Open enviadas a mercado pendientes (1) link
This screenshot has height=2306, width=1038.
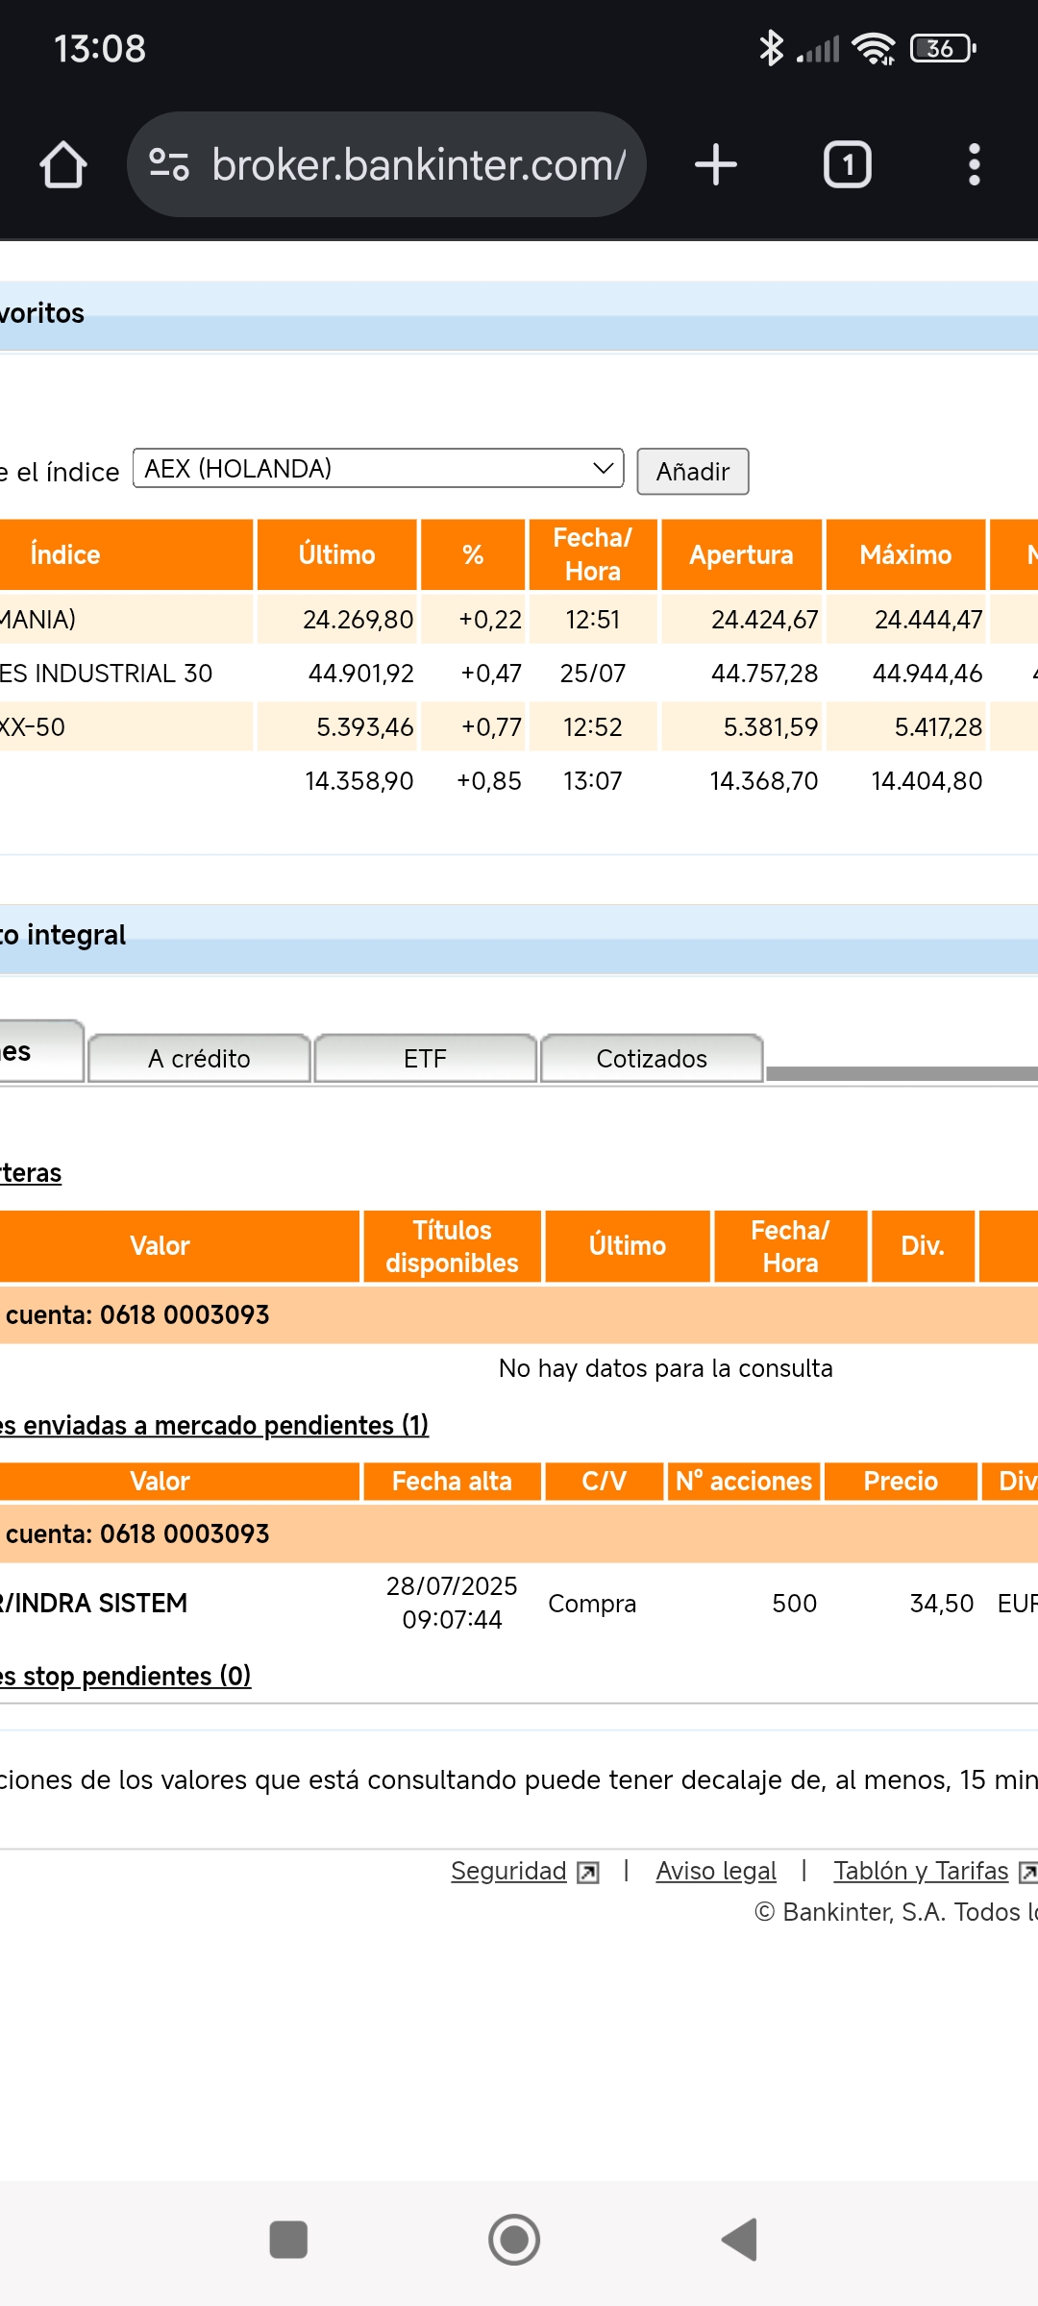click(x=214, y=1425)
